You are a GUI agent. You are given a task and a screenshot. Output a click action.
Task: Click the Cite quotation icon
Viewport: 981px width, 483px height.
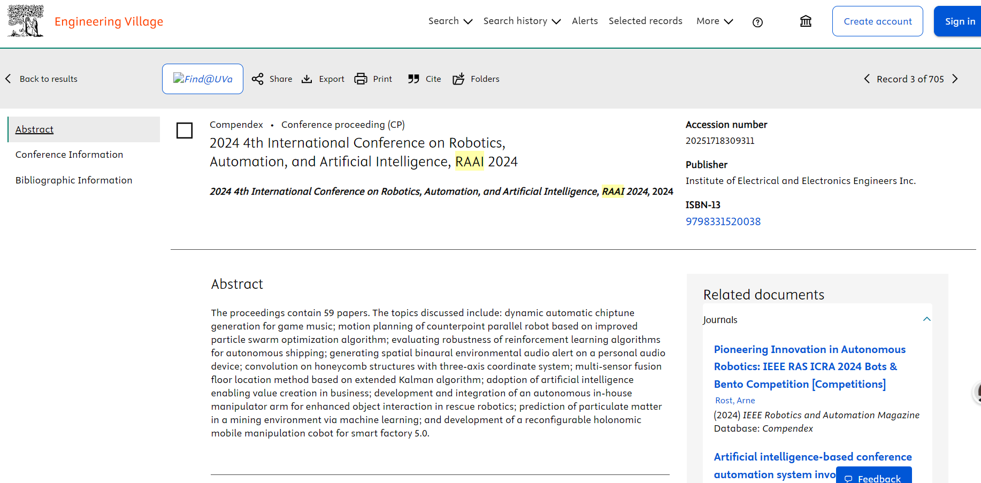(413, 79)
